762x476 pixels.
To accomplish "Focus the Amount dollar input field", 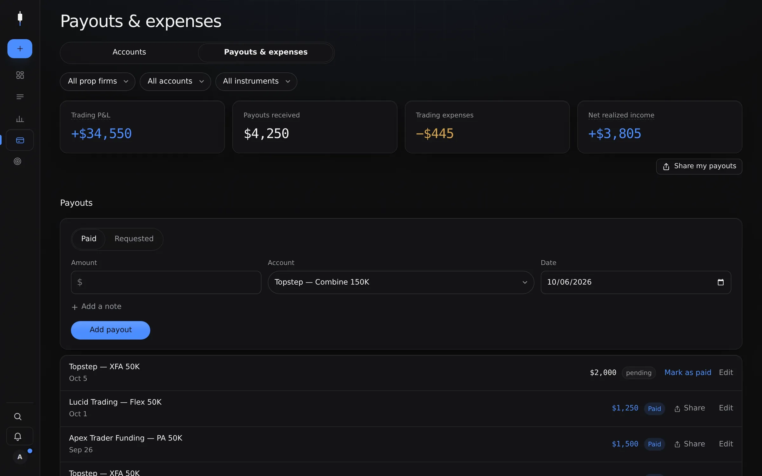I will (166, 282).
